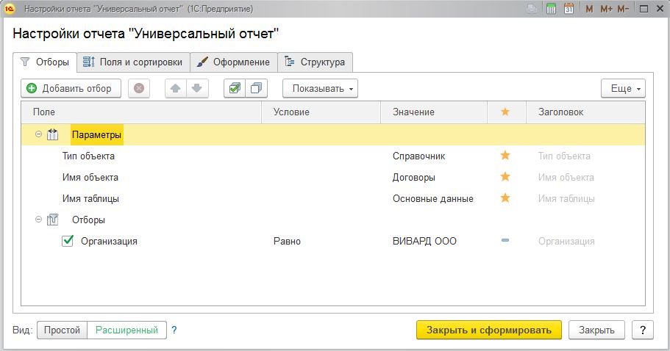Open the Еще dropdown menu
The width and height of the screenshot is (670, 351).
point(623,88)
